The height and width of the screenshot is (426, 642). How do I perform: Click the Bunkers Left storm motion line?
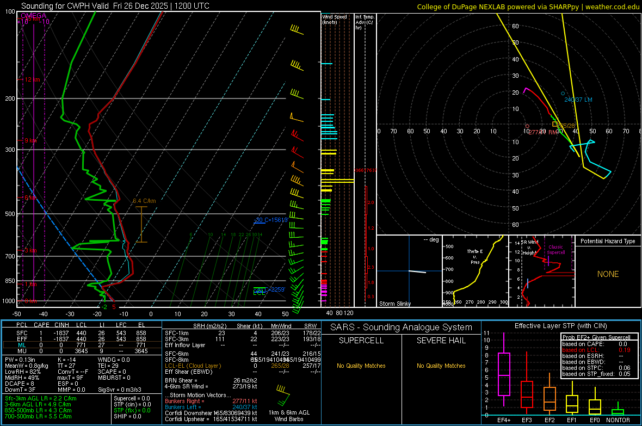pos(211,407)
